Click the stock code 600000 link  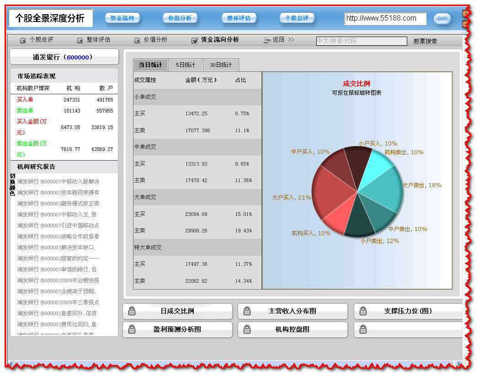click(78, 58)
